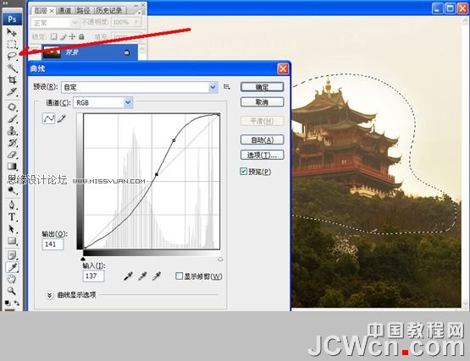Switch to the Paths tab
This screenshot has width=470, height=361.
(x=84, y=11)
